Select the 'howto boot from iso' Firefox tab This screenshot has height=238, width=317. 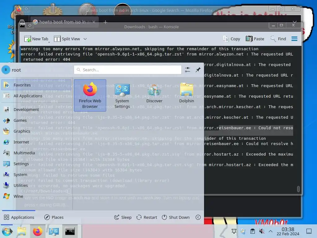(64, 22)
